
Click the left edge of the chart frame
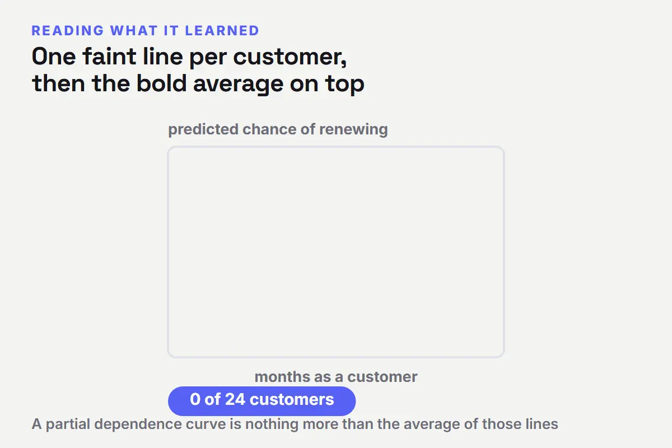(168, 252)
